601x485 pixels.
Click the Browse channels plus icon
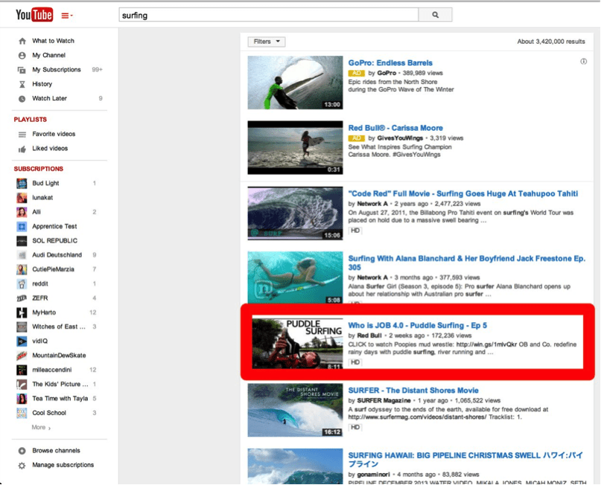22,451
